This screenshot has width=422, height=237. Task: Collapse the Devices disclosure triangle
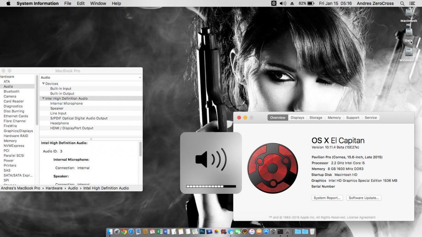tap(43, 84)
